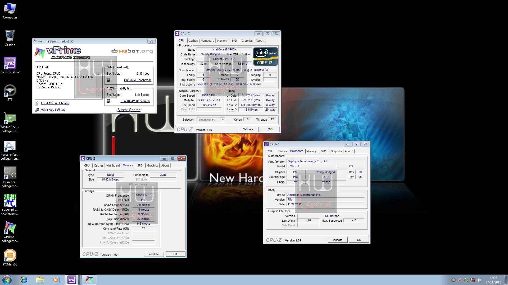Screen dimensions: 508x285
Task: Open SPD tab in the Memory CPU-Z window
Action: [x=140, y=165]
